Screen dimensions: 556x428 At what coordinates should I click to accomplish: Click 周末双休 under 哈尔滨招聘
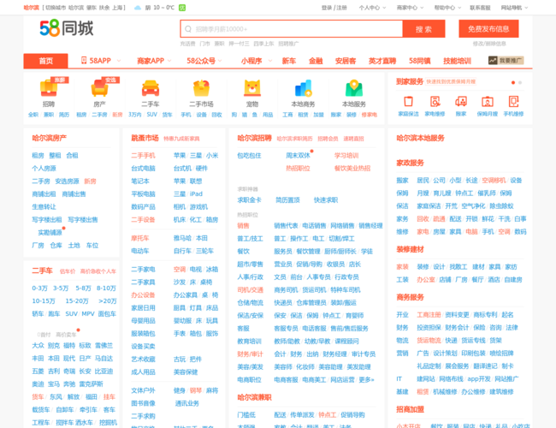point(299,156)
